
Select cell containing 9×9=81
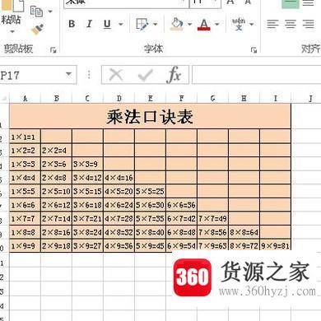coord(275,245)
